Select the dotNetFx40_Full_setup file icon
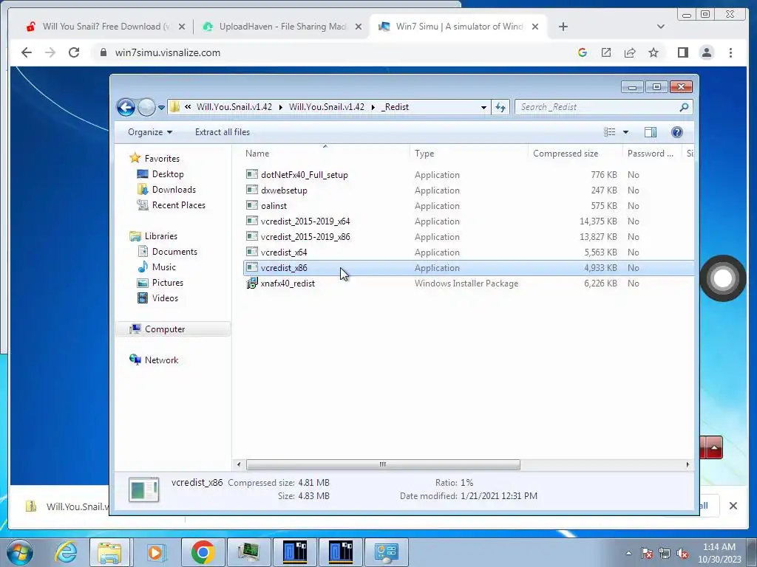757x567 pixels. pyautogui.click(x=252, y=174)
